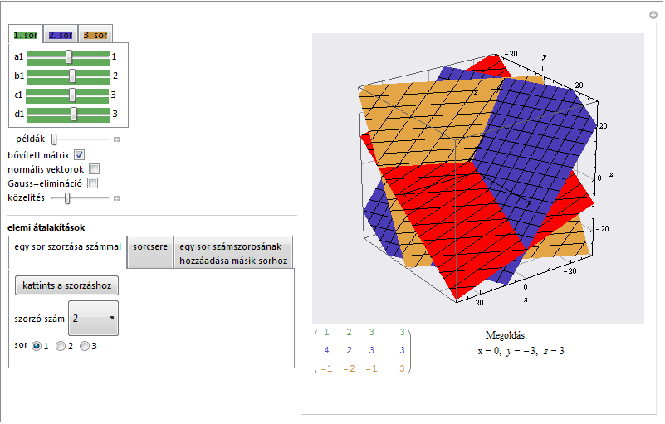Expand the közelítés slider controls
The image size is (665, 424).
tap(116, 198)
